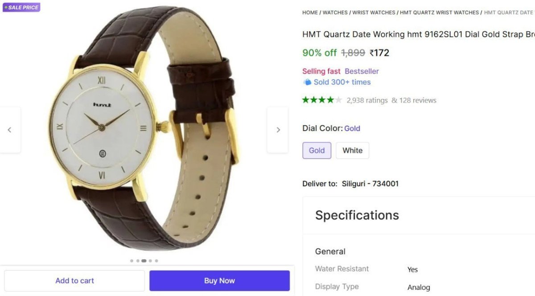
Task: Click the Add to cart button
Action: coord(74,280)
